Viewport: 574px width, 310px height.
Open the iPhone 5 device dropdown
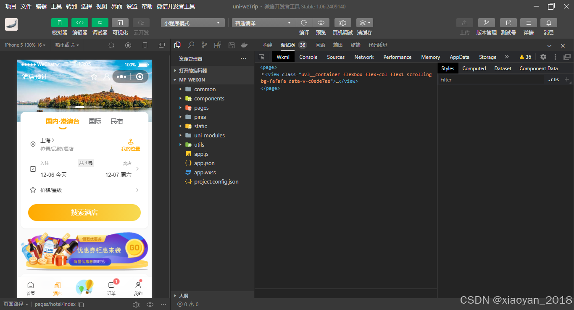pos(25,45)
